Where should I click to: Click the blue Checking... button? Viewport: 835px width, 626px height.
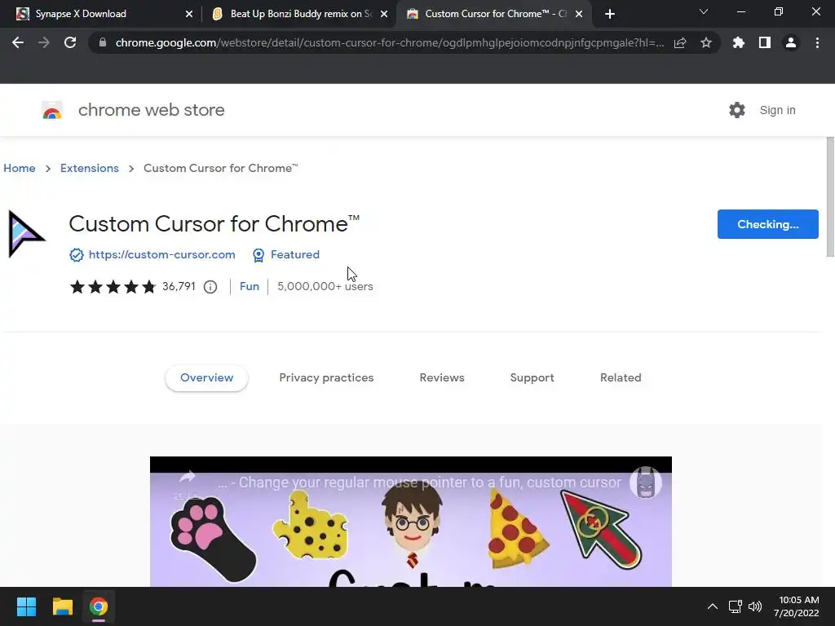click(x=767, y=224)
